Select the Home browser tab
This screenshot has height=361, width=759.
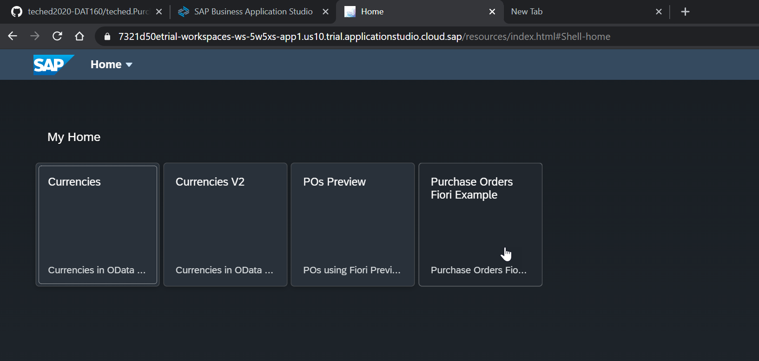420,12
